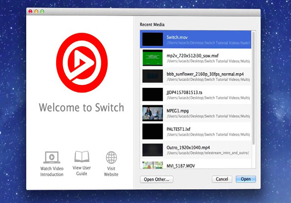Select Outro_1920x1040.mp4 entry
Screen dimensions: 291x203
(196, 150)
